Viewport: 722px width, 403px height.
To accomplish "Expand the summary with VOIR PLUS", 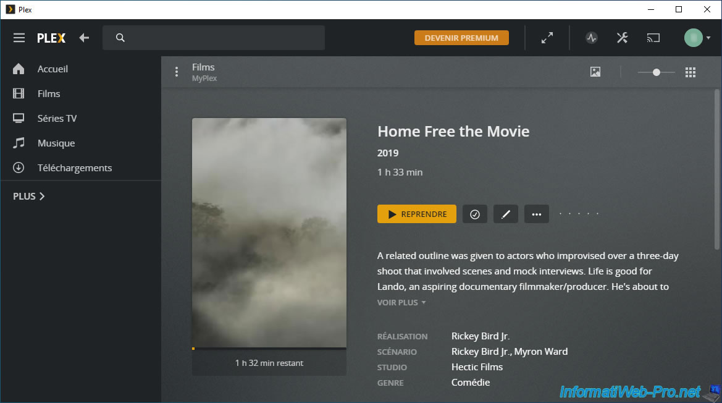I will click(401, 302).
